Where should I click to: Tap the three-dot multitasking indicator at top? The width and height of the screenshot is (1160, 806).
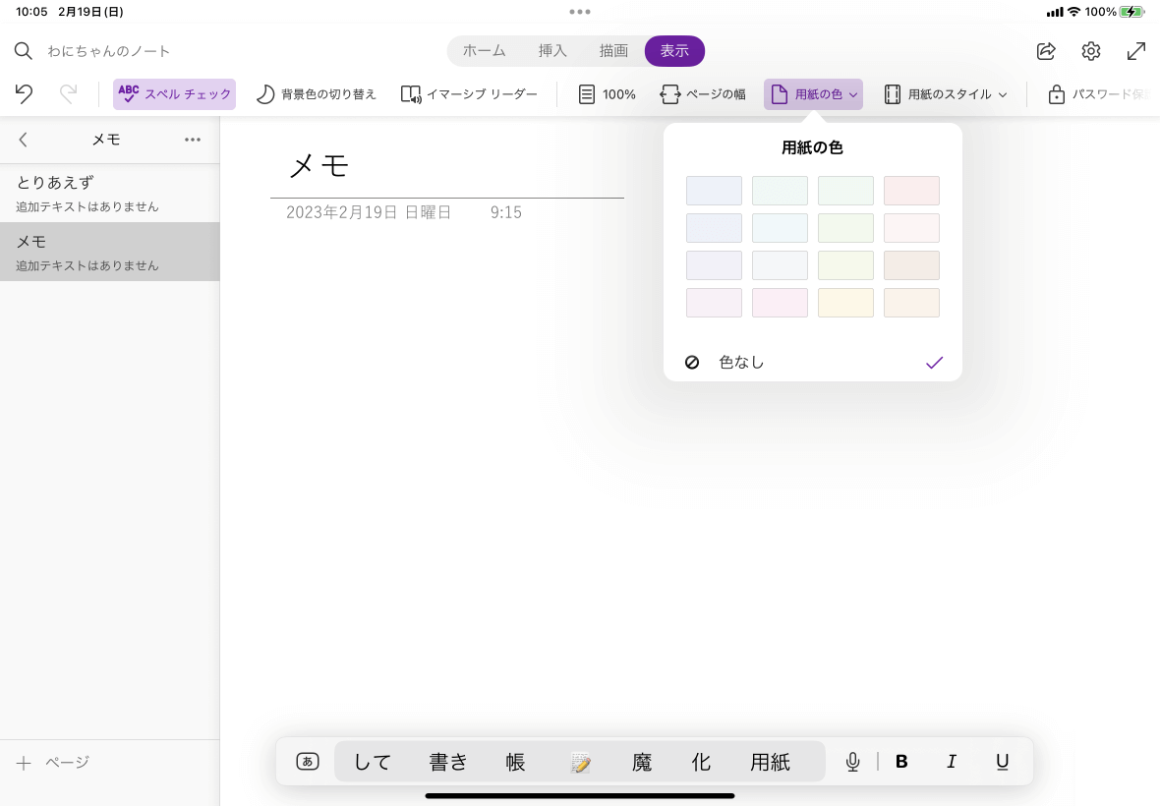click(580, 12)
